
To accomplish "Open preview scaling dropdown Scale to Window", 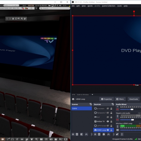I will [92, 94].
